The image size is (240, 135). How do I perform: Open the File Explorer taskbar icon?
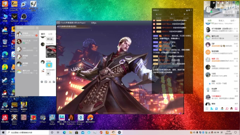(x=70, y=132)
